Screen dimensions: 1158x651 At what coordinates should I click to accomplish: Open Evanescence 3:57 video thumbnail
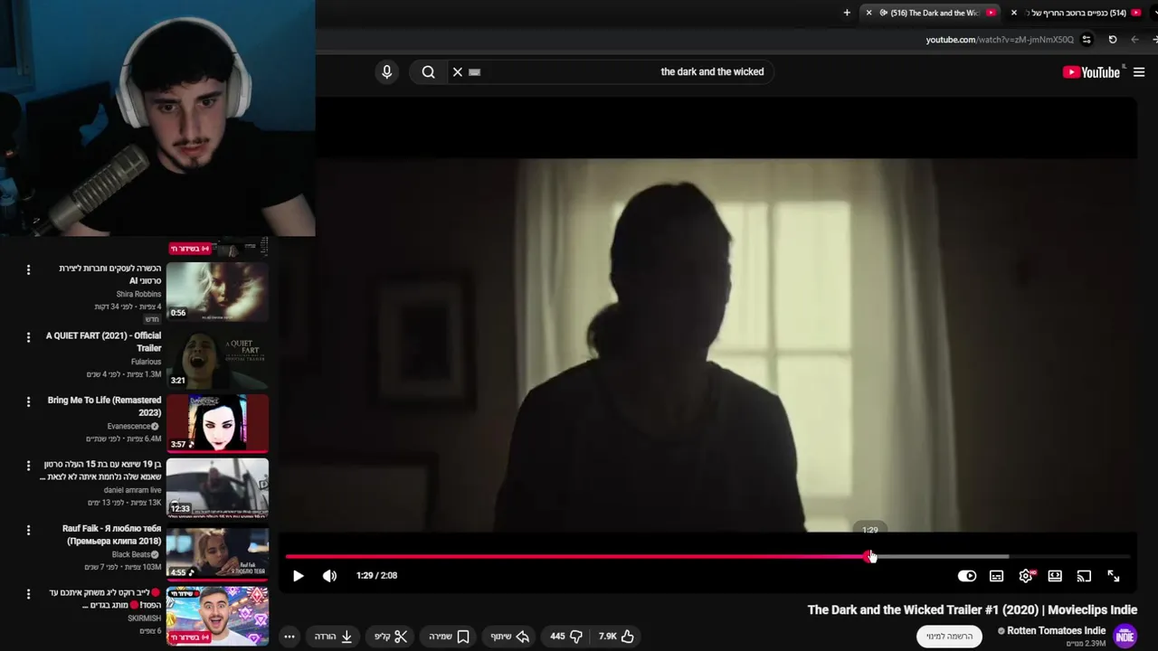click(x=217, y=422)
